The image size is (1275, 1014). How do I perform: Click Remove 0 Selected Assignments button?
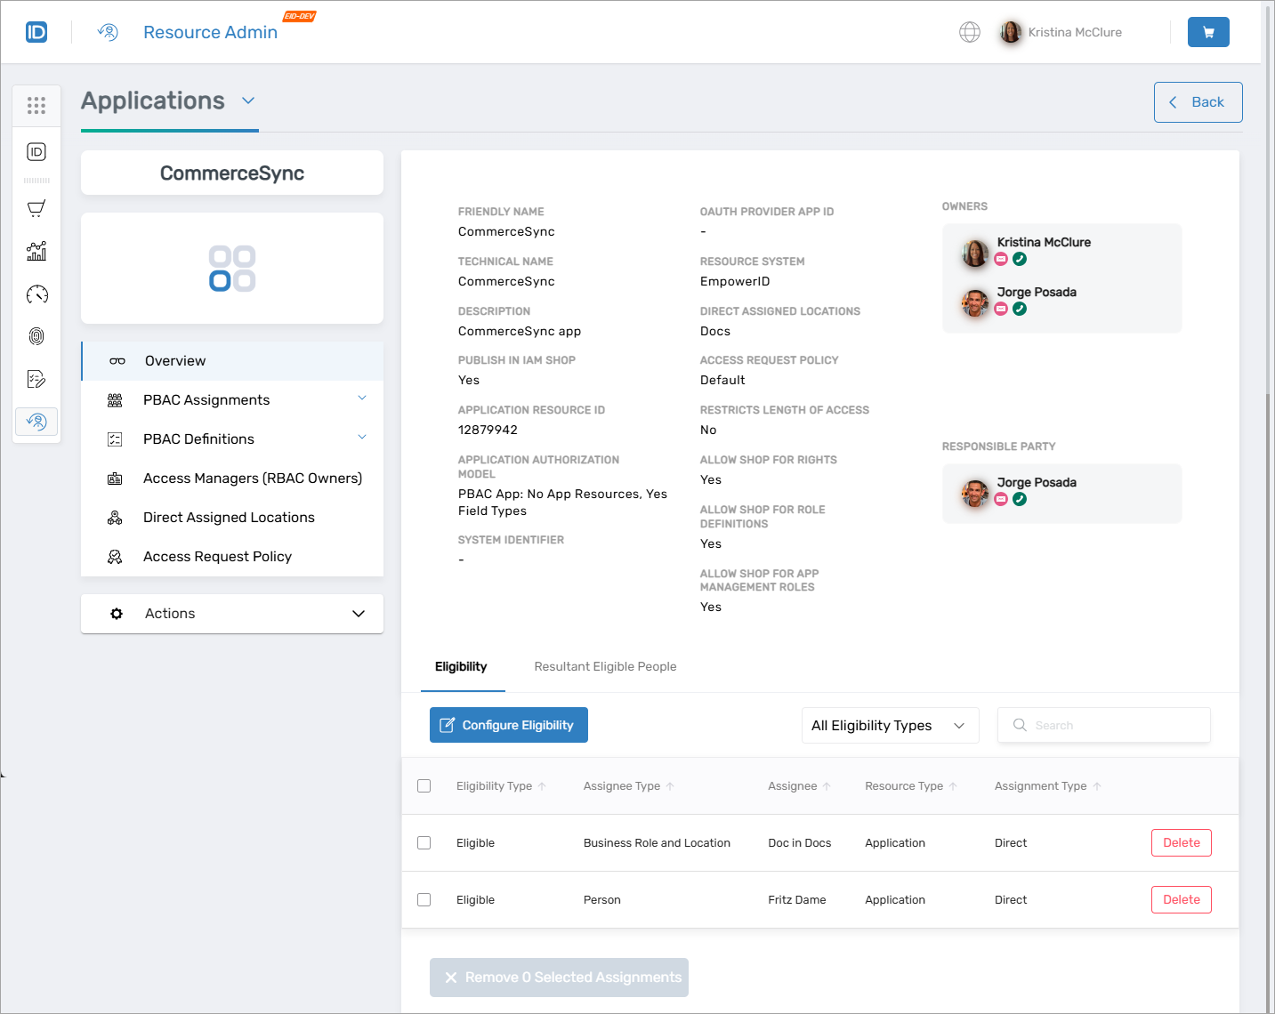559,978
